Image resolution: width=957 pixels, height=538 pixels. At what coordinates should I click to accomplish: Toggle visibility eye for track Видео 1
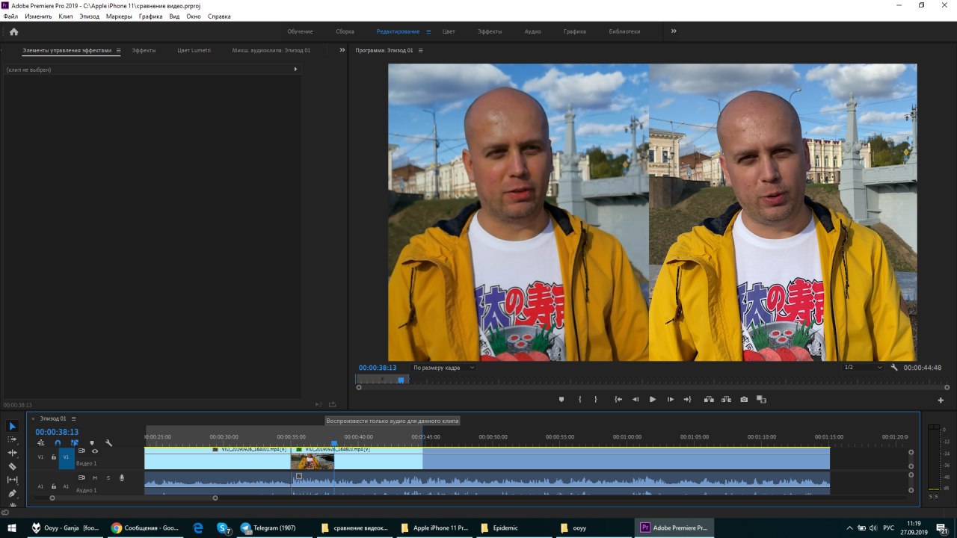pyautogui.click(x=95, y=451)
